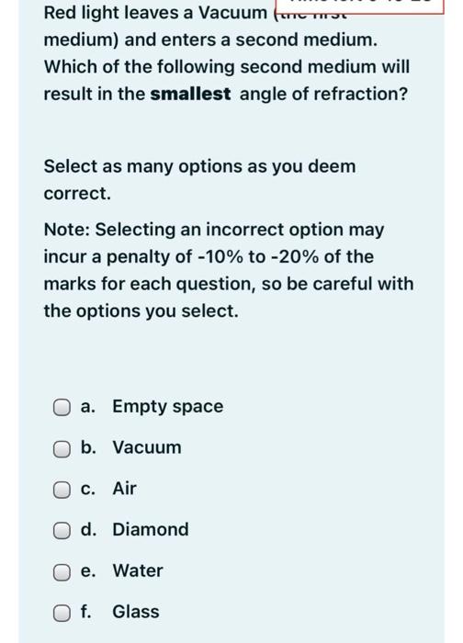Enable the Diamond option checkbox
The width and height of the screenshot is (463, 643).
coord(62,531)
